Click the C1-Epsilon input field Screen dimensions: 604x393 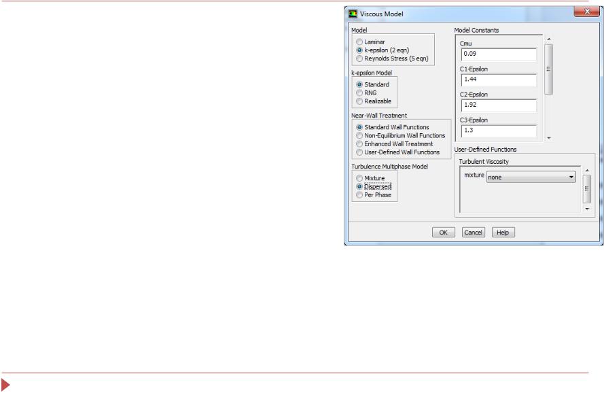pos(499,80)
